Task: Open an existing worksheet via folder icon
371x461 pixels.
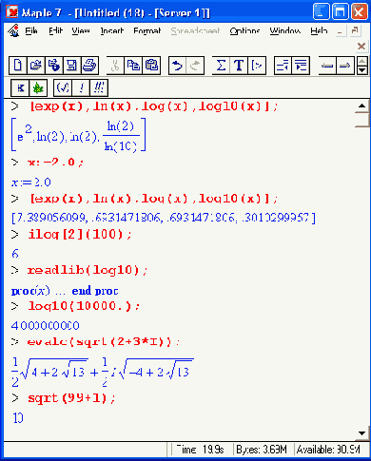Action: [36, 66]
